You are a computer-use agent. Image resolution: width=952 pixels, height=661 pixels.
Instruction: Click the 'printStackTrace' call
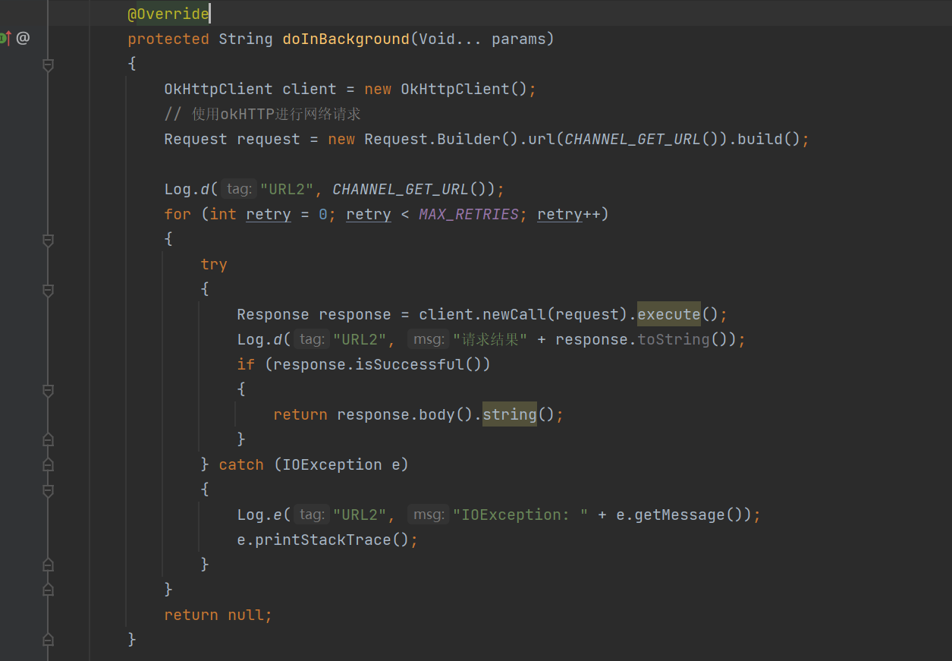[x=323, y=540]
